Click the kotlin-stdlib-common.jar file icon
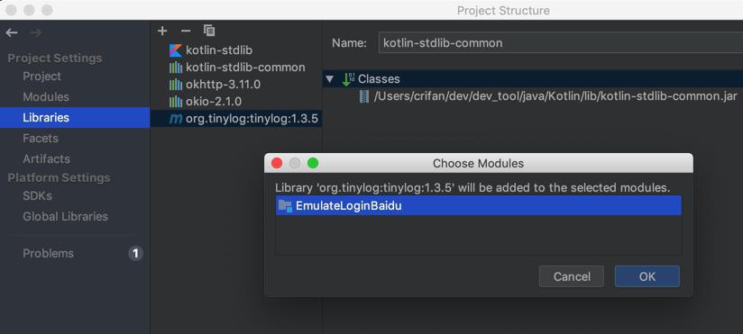The width and height of the screenshot is (743, 334). tap(364, 96)
